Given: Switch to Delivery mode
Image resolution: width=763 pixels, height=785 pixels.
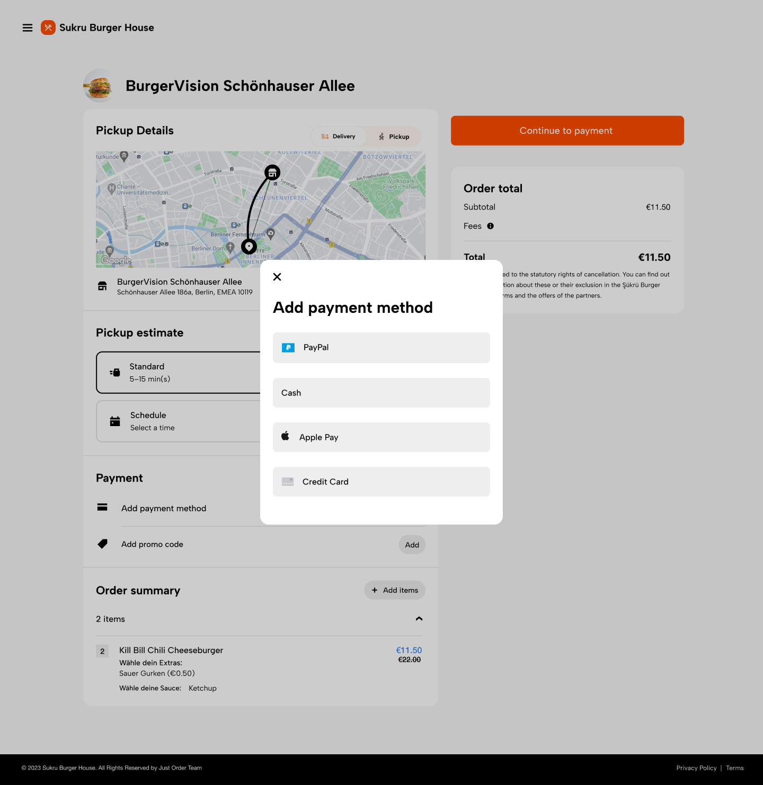Looking at the screenshot, I should coord(339,137).
